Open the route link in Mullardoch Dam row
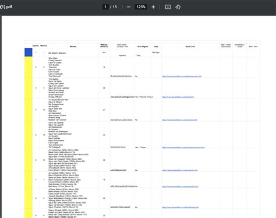276x218 pixels. [183, 147]
